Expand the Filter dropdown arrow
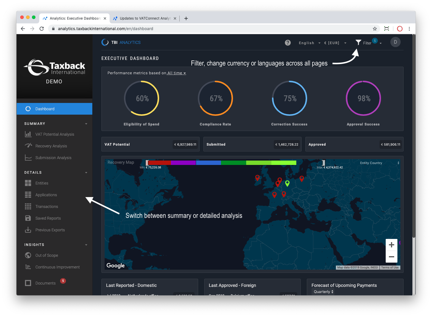 (x=381, y=43)
